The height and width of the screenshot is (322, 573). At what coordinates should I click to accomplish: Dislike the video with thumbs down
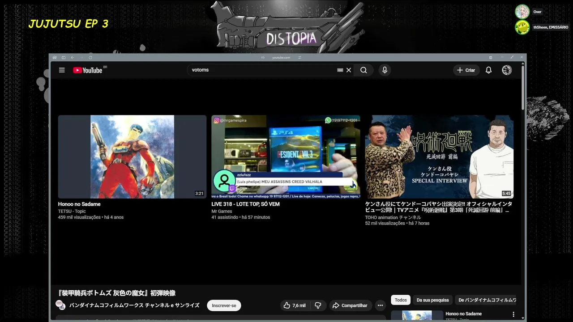[x=318, y=305]
